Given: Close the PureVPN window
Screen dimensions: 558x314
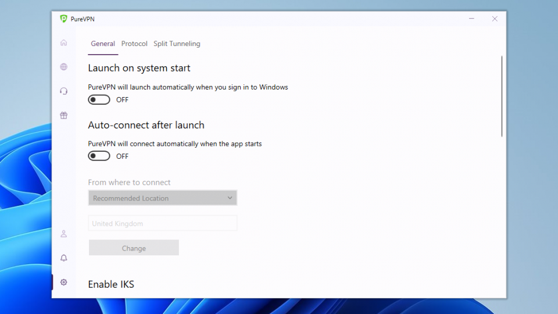Looking at the screenshot, I should click(495, 19).
